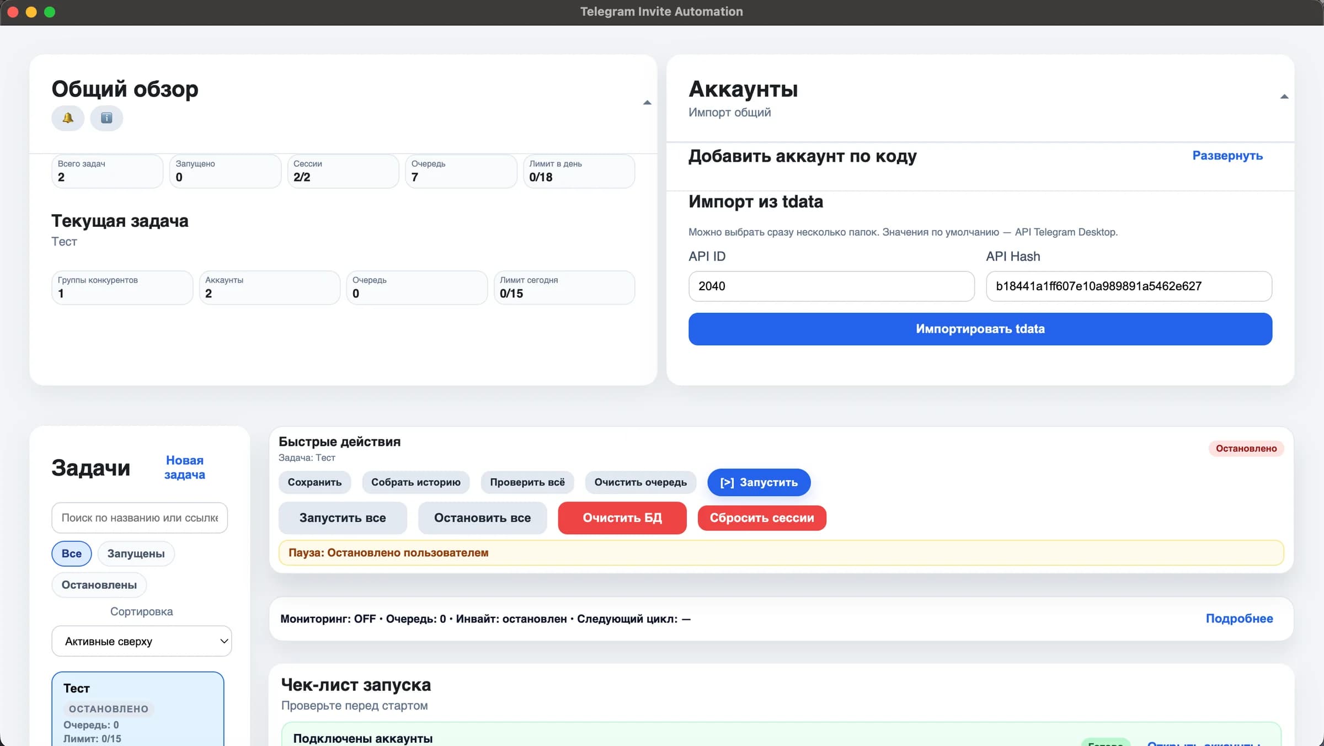Click the info icon under Общий обзор

106,118
